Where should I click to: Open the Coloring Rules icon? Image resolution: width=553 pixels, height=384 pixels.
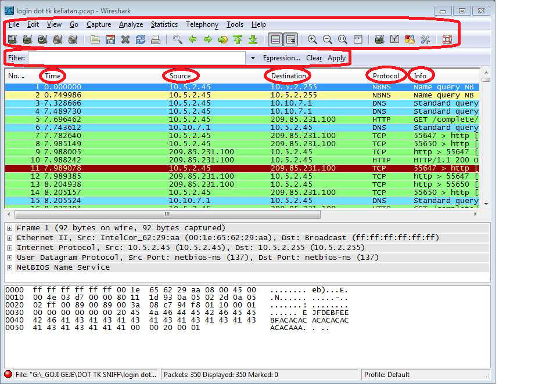pyautogui.click(x=411, y=39)
